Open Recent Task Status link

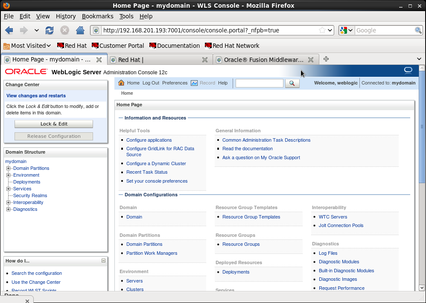[147, 172]
